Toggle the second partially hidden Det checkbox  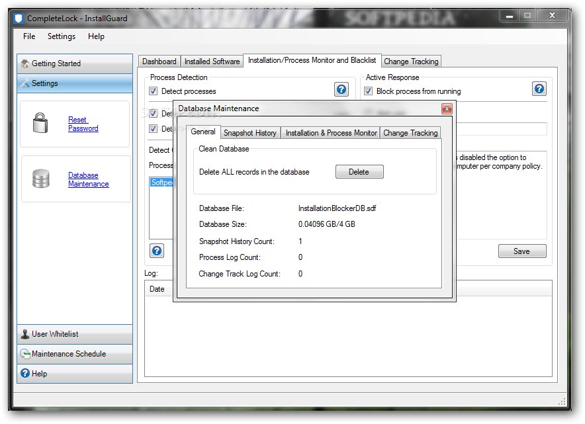(153, 113)
